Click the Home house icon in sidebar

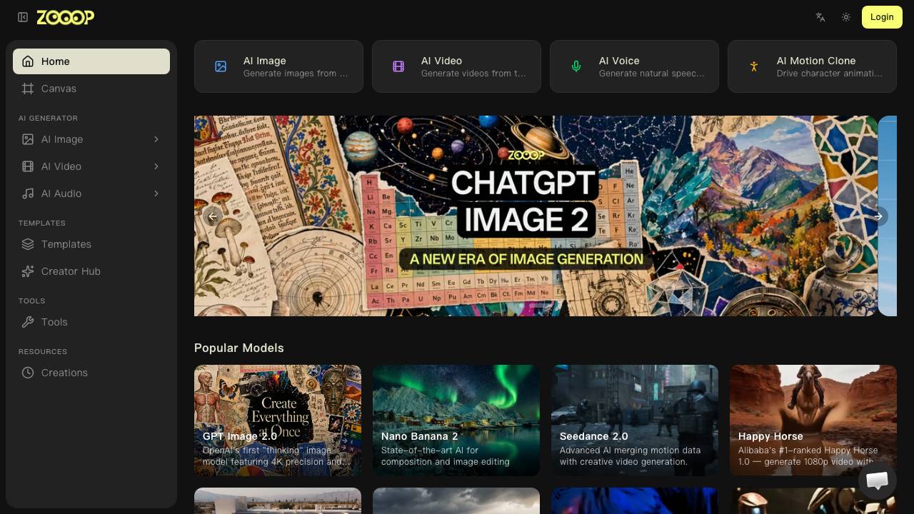pos(28,61)
